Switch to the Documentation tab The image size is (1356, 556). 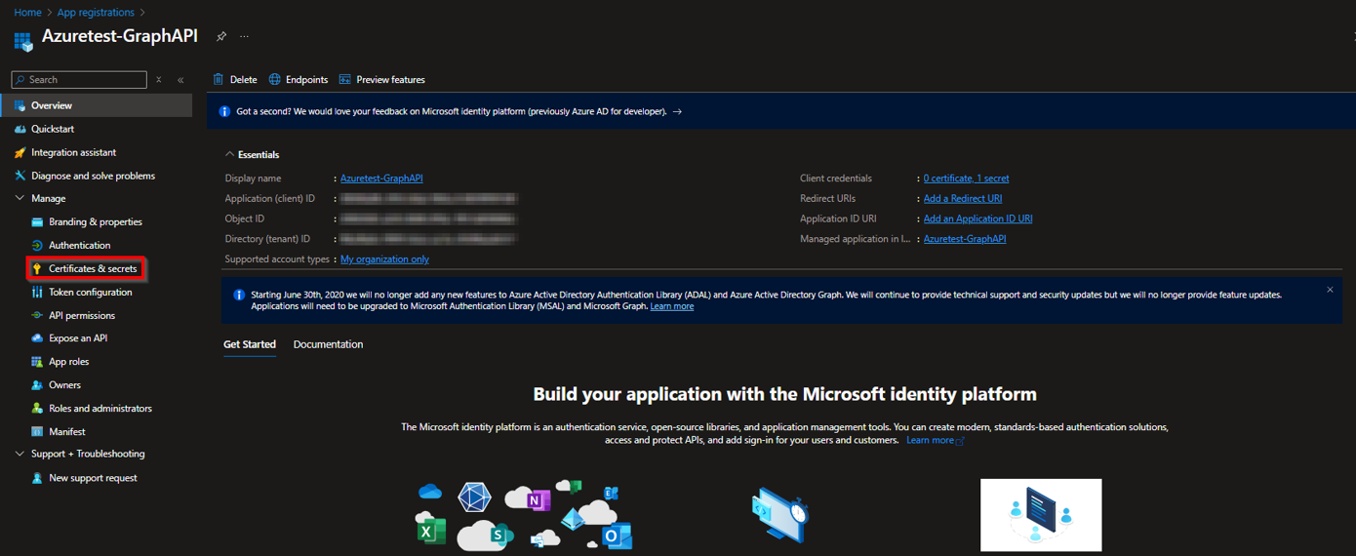click(328, 344)
